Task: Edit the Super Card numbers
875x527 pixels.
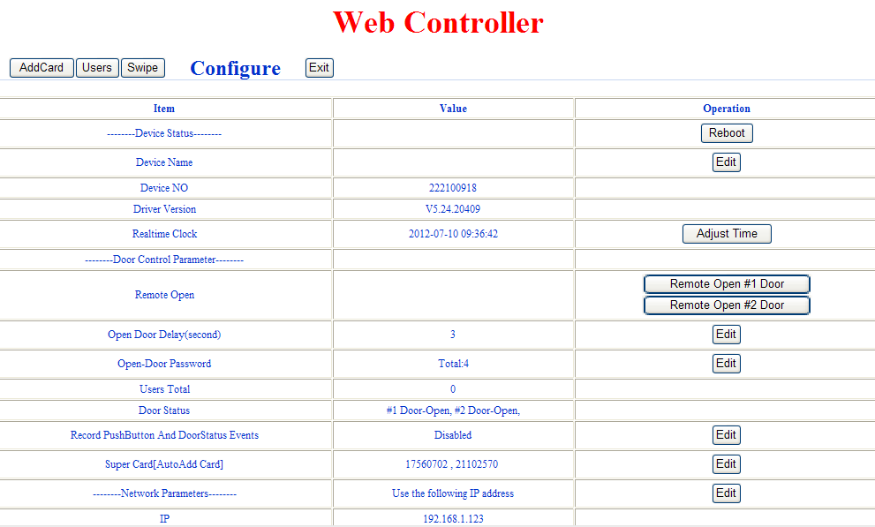Action: tap(726, 463)
